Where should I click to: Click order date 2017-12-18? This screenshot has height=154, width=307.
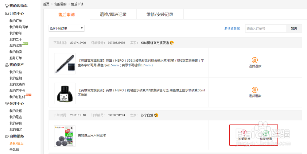coord(78,115)
